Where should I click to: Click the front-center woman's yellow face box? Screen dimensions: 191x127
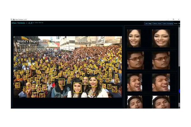[77, 87]
